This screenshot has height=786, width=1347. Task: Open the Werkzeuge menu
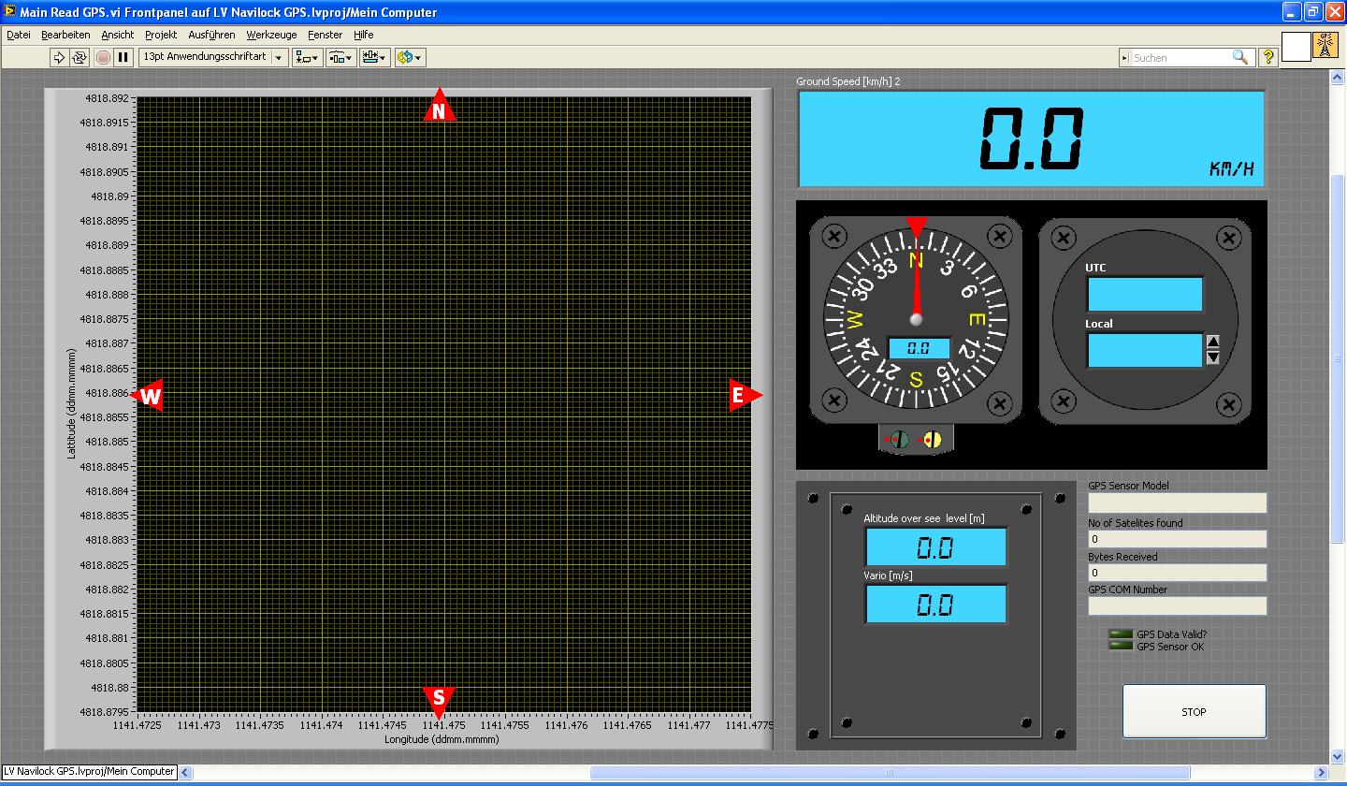271,35
